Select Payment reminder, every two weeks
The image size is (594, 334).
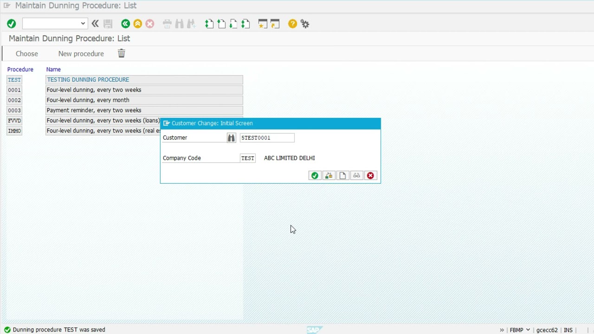click(x=144, y=110)
